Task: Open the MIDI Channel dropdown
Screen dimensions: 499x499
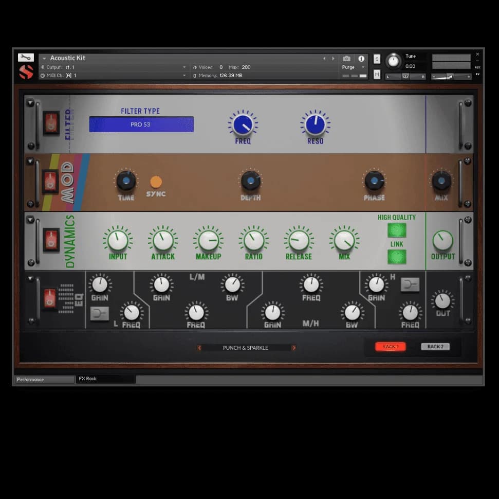Action: point(183,76)
